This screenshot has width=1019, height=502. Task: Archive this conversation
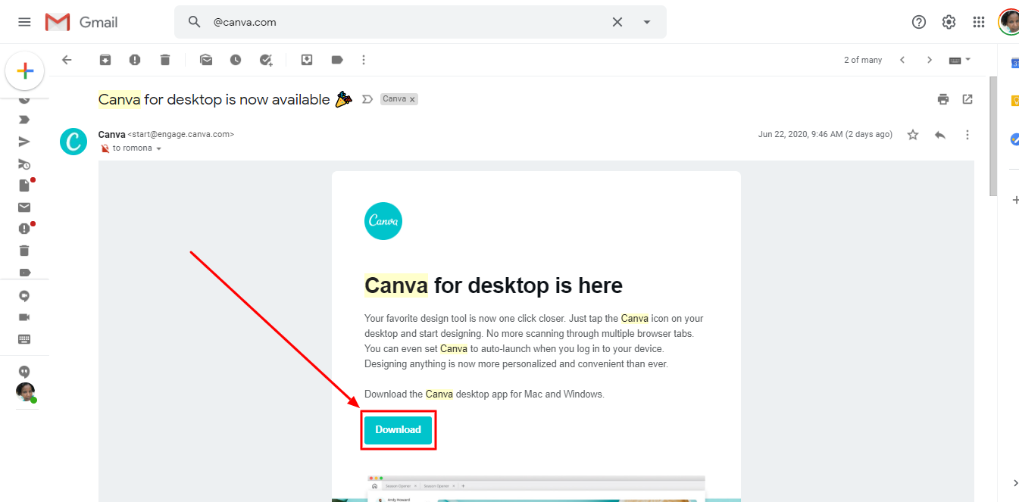105,60
